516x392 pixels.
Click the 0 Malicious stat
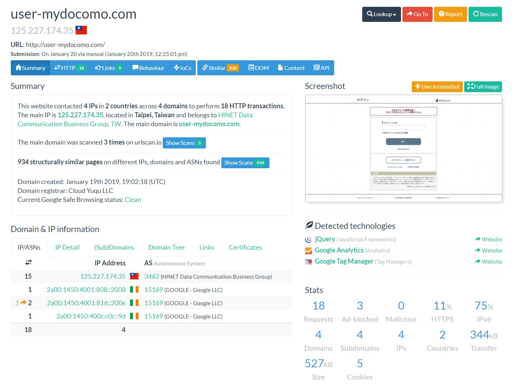click(x=401, y=312)
